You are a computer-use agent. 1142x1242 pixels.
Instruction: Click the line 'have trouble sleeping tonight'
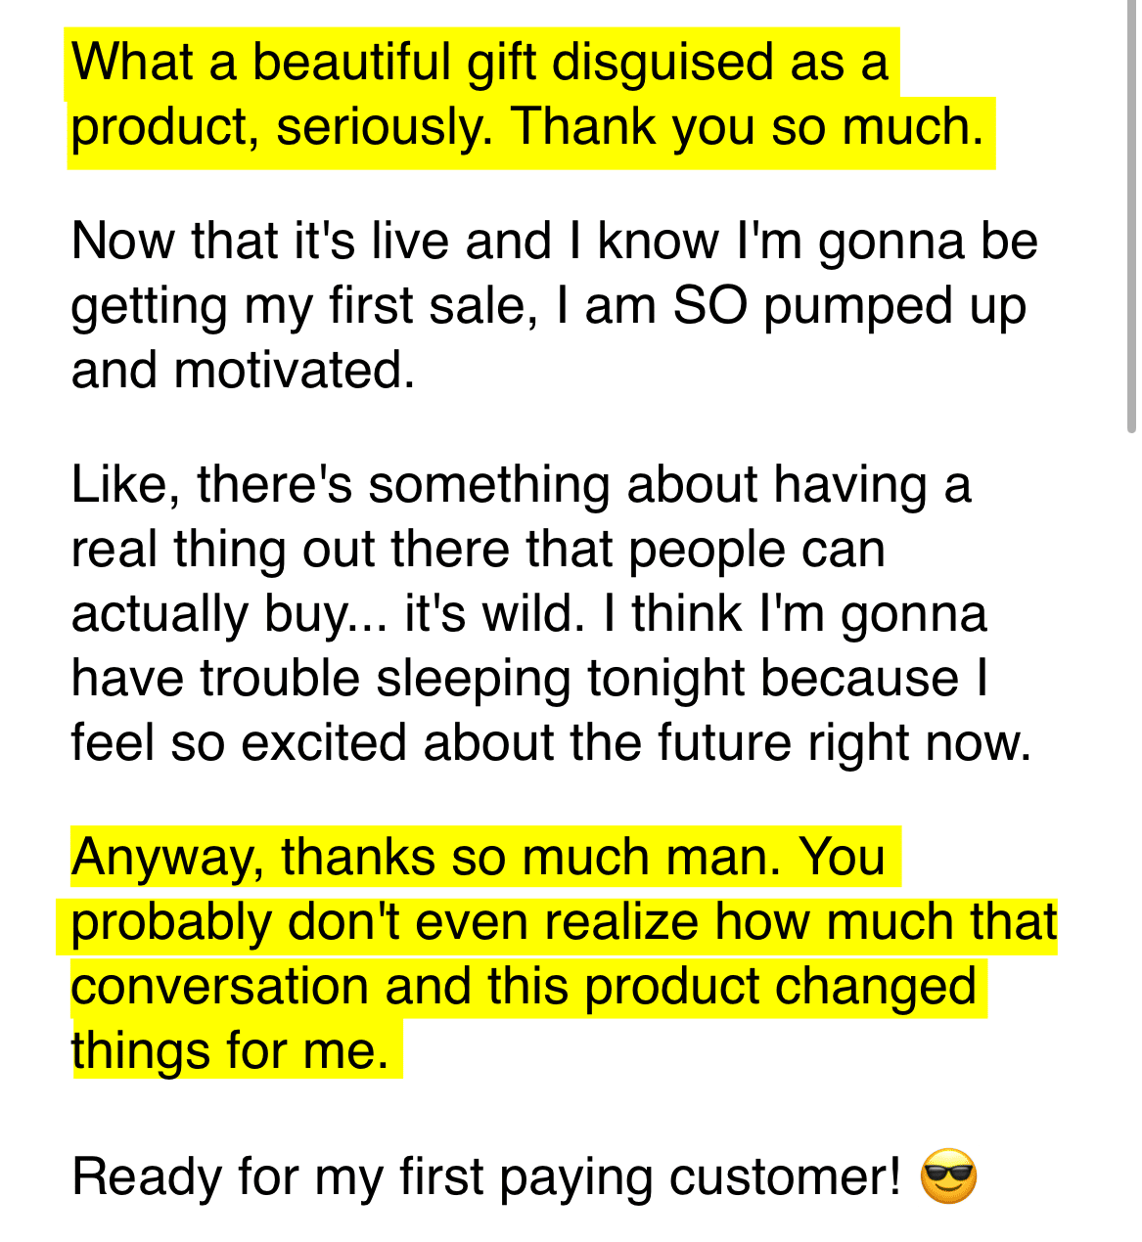[x=408, y=678]
